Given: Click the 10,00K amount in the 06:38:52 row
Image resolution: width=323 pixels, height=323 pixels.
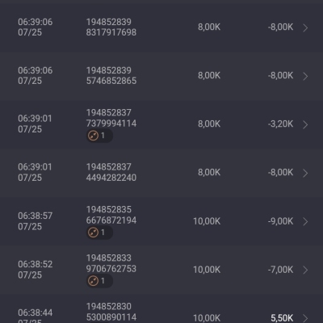Looking at the screenshot, I should 207,270.
